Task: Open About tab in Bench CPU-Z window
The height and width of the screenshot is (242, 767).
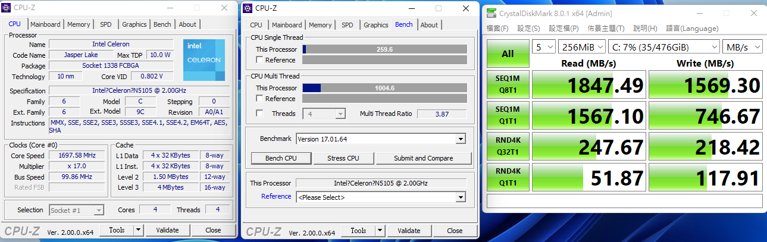Action: [429, 25]
